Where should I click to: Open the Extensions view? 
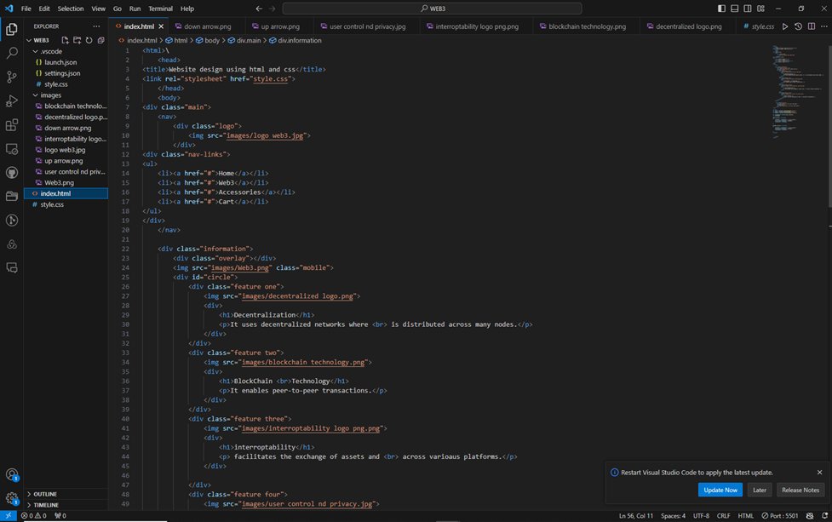[x=12, y=124]
